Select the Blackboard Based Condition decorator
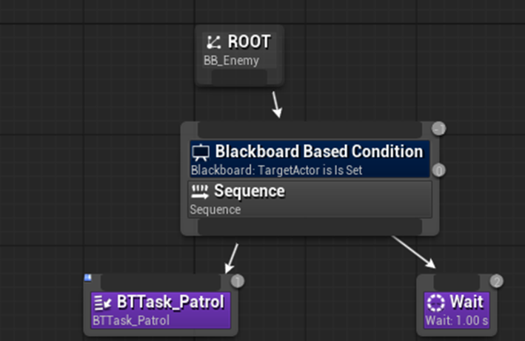Screen dimensions: 525x341 pyautogui.click(x=310, y=159)
